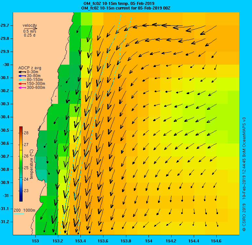This screenshot has height=245, width=252.
Task: Click the 24 tick on temperature scale
Action: [x=26, y=179]
